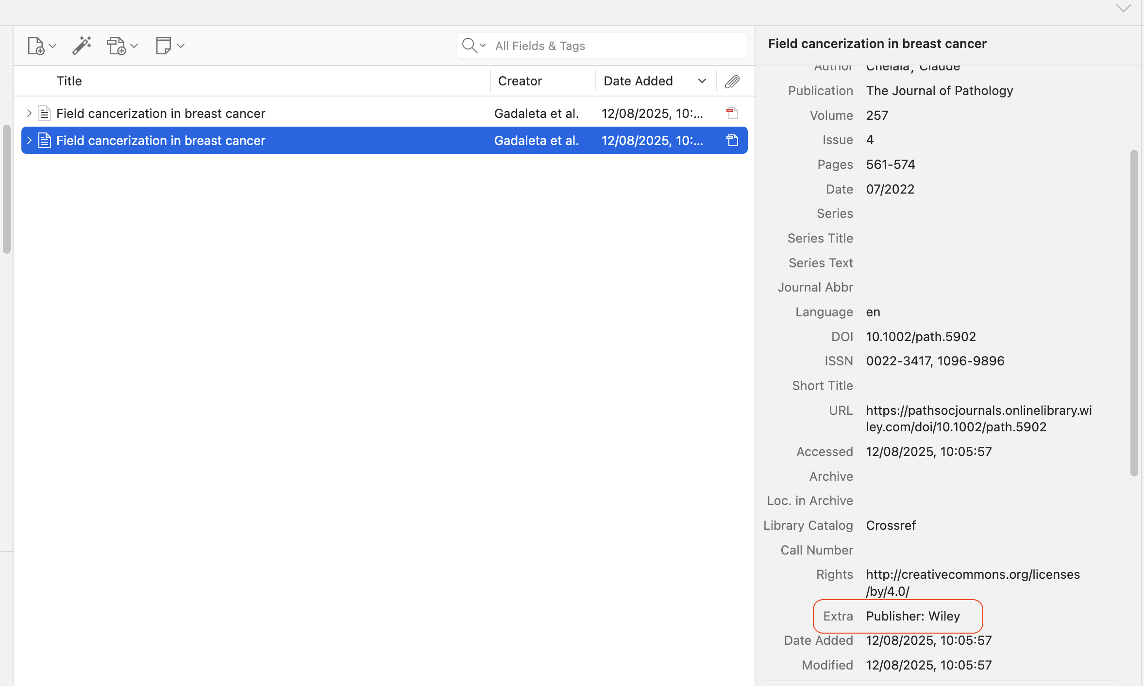
Task: Click the DOI label link
Action: pos(841,337)
